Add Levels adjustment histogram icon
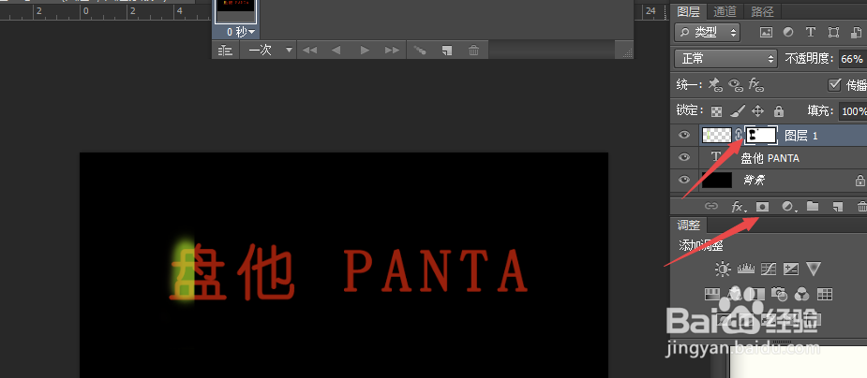 pyautogui.click(x=746, y=269)
